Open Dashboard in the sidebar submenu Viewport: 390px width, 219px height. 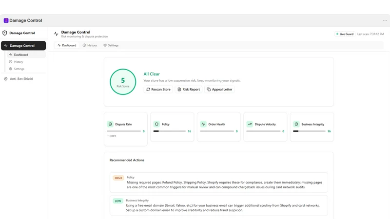click(x=26, y=55)
